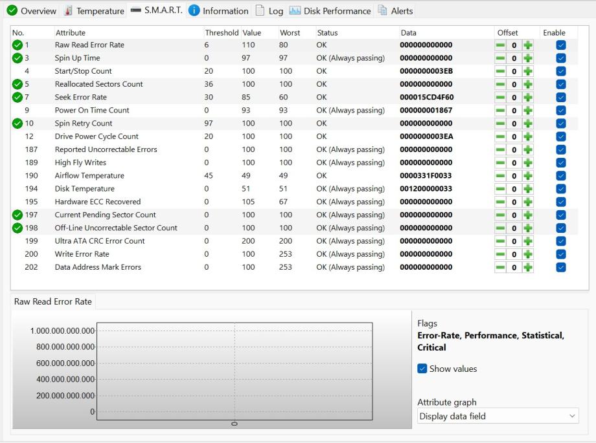The image size is (596, 443).
Task: Click offset value field for Write Error Rate
Action: coord(514,254)
